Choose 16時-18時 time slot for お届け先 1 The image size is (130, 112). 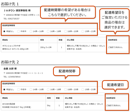(x=48, y=31)
